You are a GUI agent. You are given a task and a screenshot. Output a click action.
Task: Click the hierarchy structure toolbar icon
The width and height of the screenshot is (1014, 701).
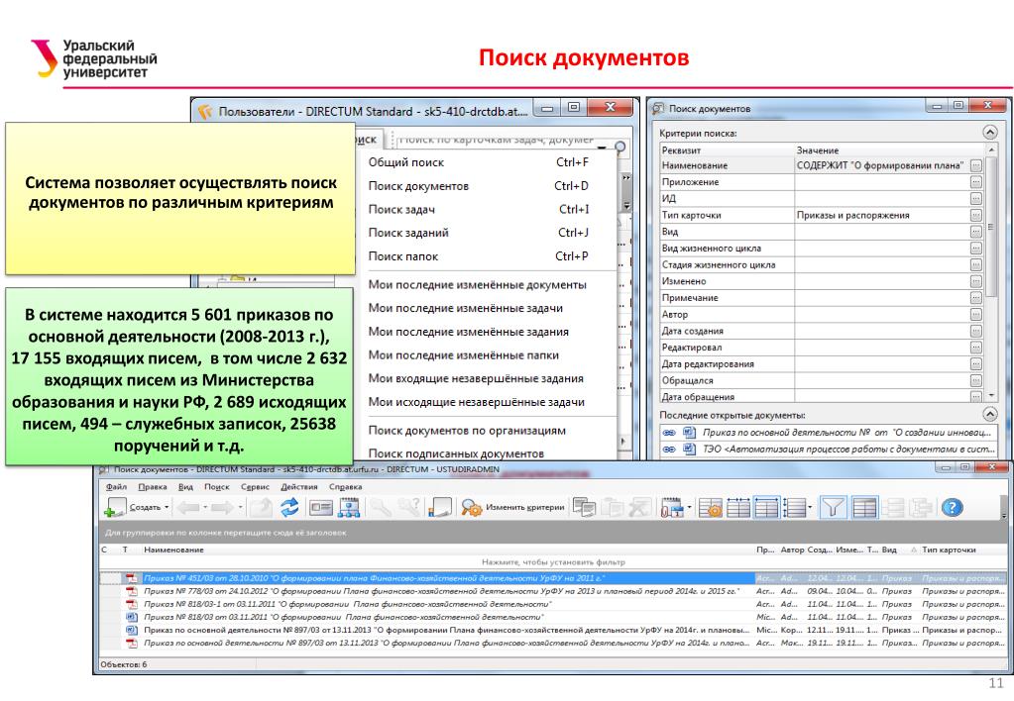(349, 508)
